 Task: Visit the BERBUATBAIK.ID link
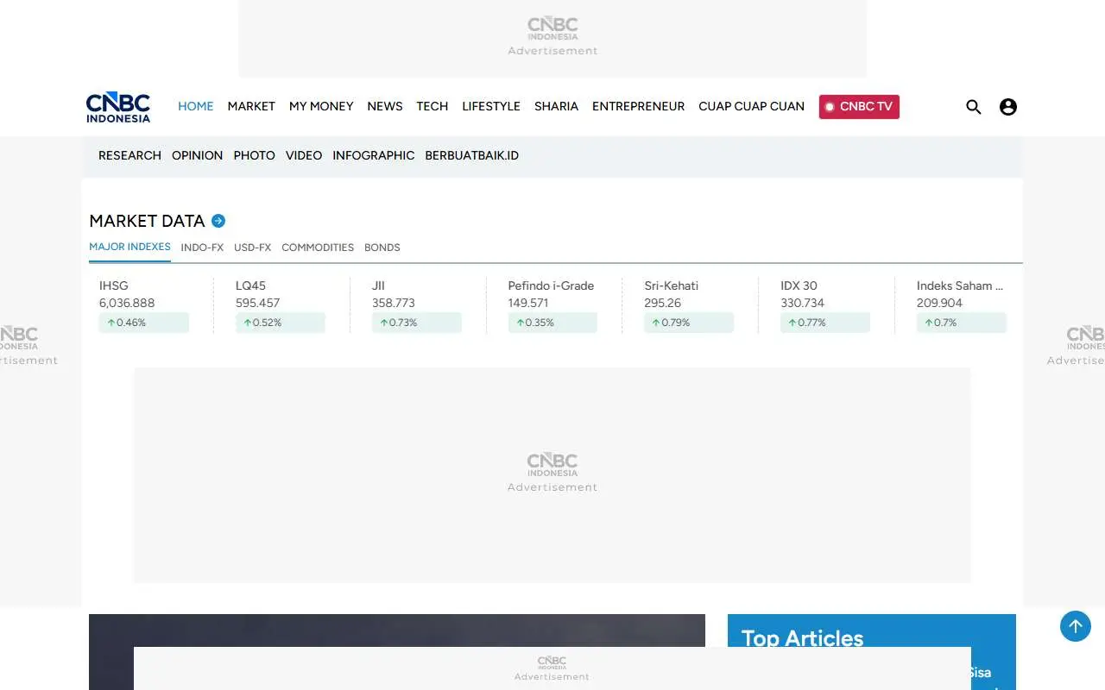[472, 155]
